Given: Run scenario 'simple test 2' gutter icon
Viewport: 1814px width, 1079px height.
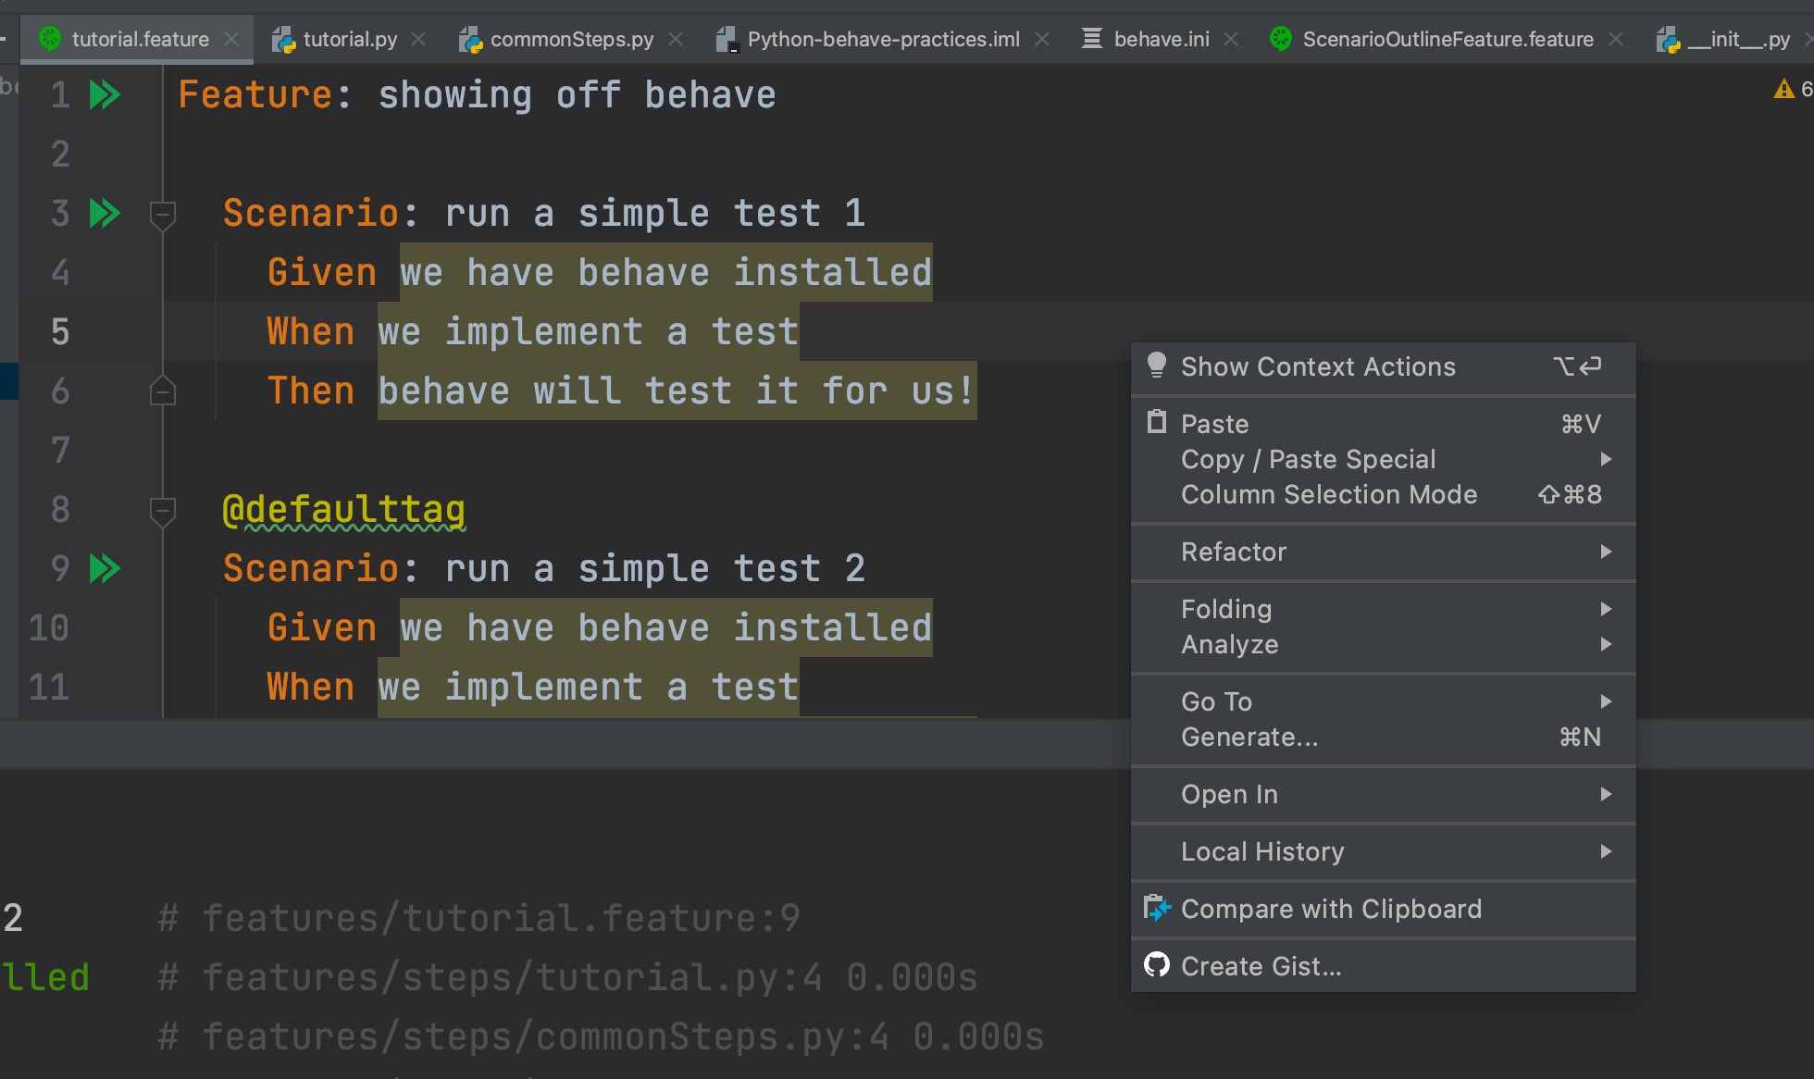Looking at the screenshot, I should pos(105,568).
